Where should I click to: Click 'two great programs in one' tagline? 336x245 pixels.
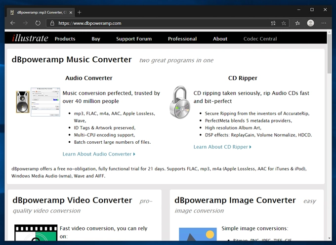click(x=176, y=60)
